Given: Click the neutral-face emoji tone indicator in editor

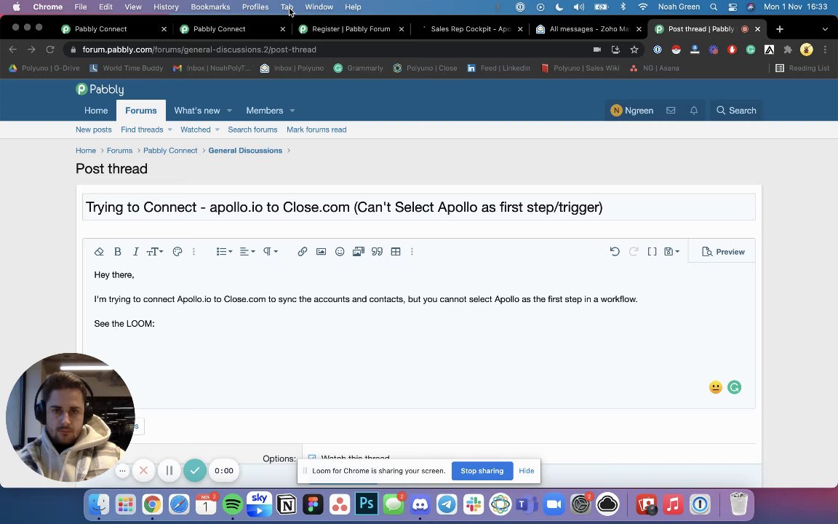Looking at the screenshot, I should 716,387.
